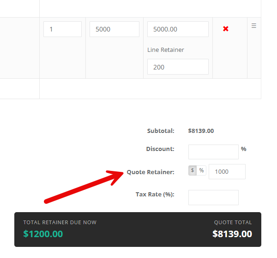The width and height of the screenshot is (277, 258).
Task: Click the Tax Rate input field
Action: pyautogui.click(x=213, y=198)
